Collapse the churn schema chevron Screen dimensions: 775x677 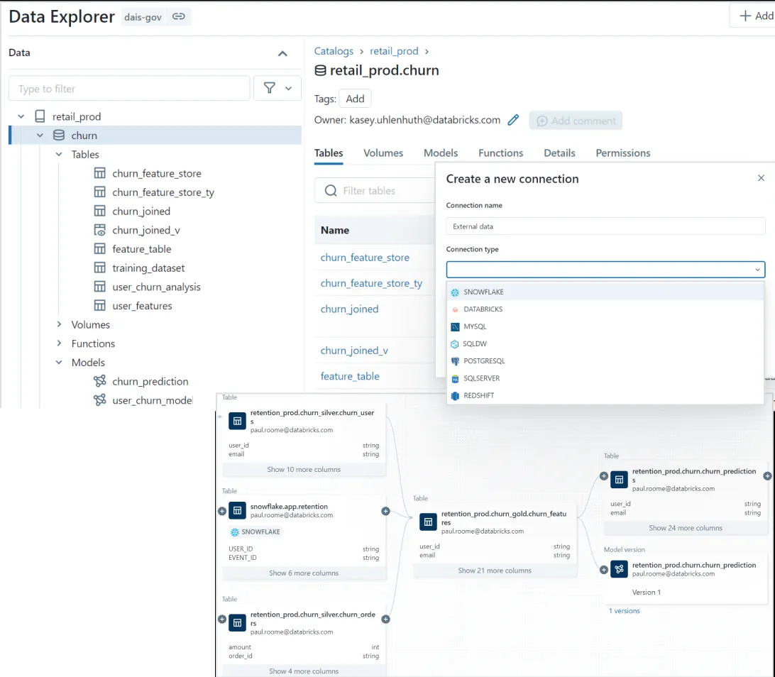pos(40,135)
